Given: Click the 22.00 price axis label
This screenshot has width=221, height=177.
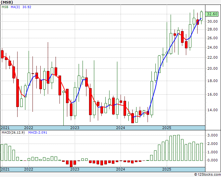Looking at the screenshot, I should (x=212, y=57).
